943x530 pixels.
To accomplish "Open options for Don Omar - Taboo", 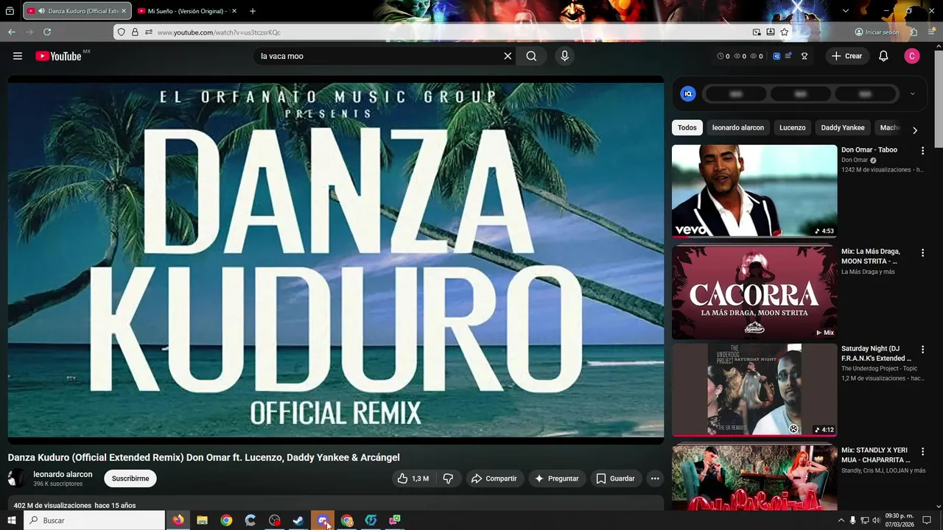I will pos(922,150).
